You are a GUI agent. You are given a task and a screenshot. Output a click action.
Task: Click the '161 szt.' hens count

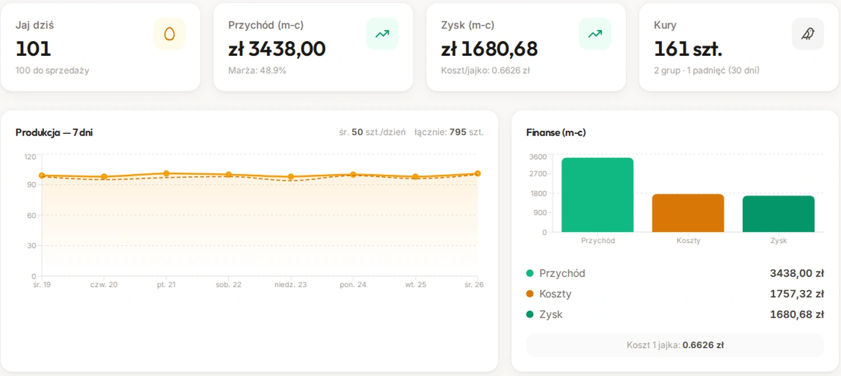688,49
